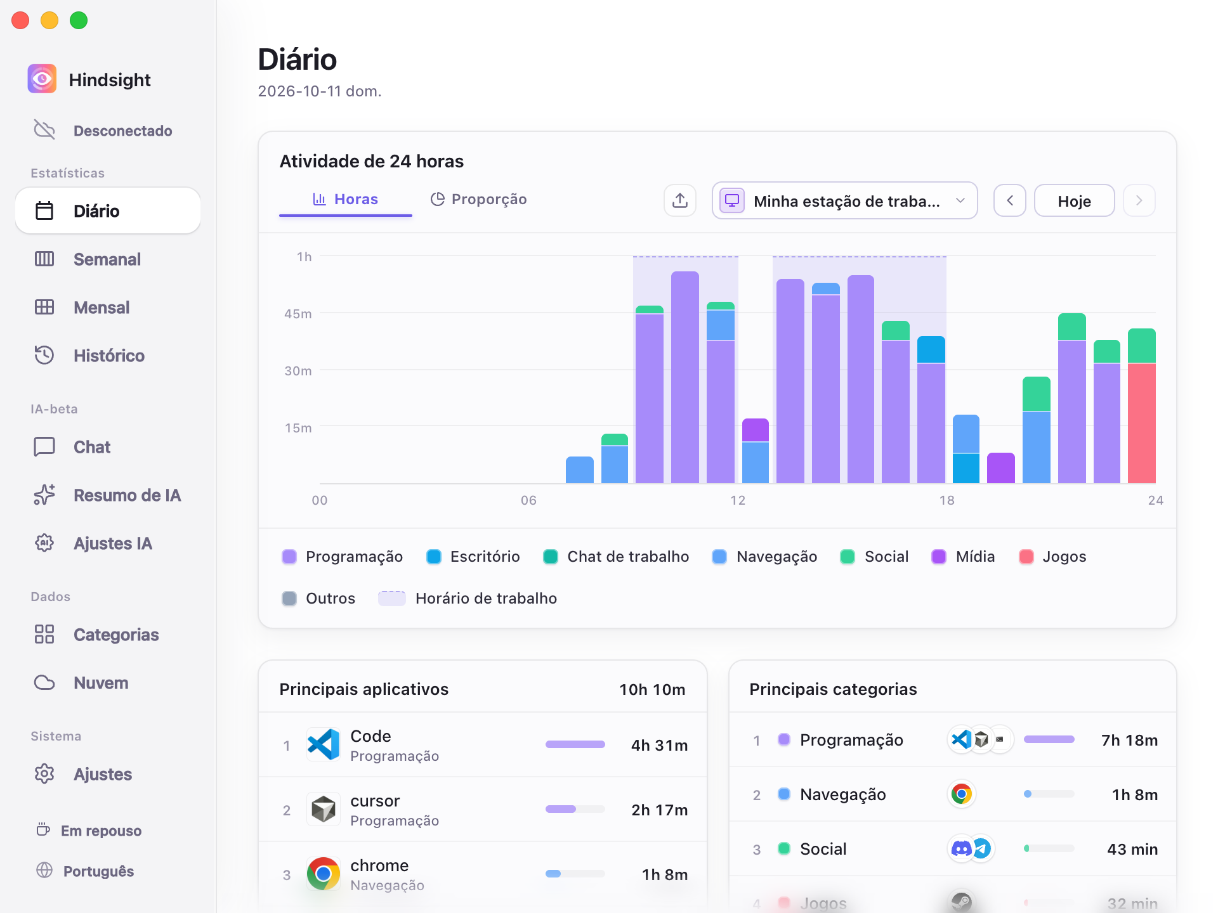Viewport: 1218px width, 913px height.
Task: Click the Code app icon
Action: [x=324, y=744]
